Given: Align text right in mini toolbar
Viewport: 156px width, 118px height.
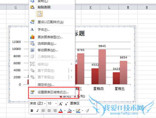Looking at the screenshot, I should (55, 111).
